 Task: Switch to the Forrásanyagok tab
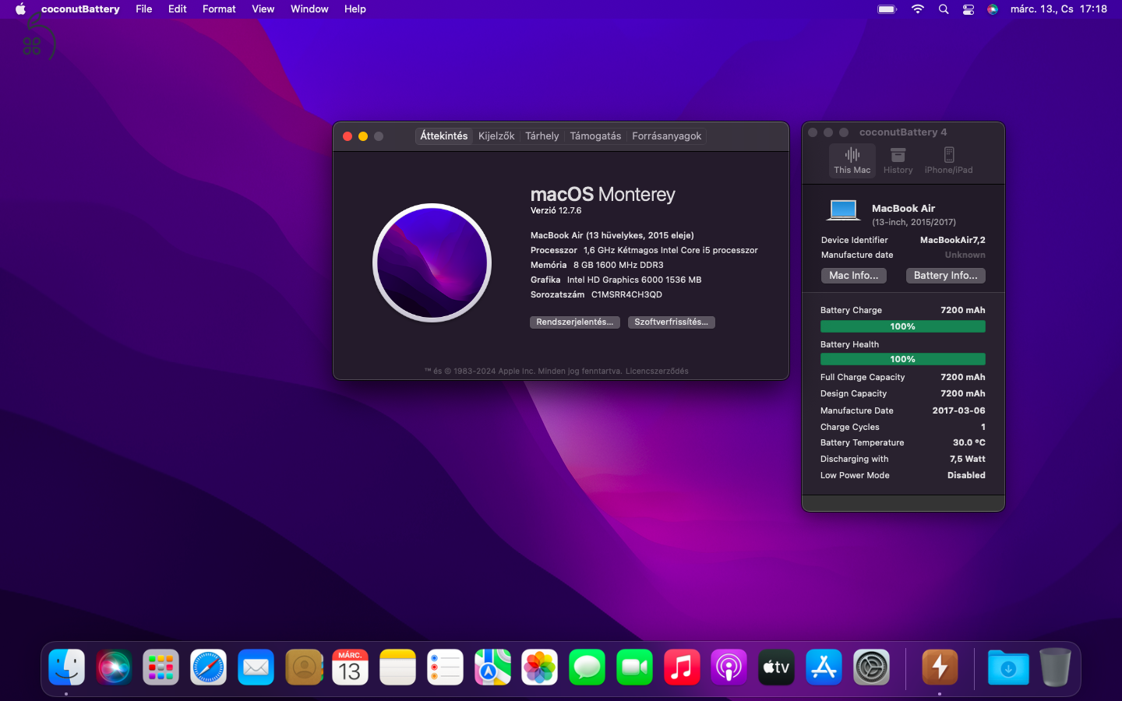coord(667,136)
